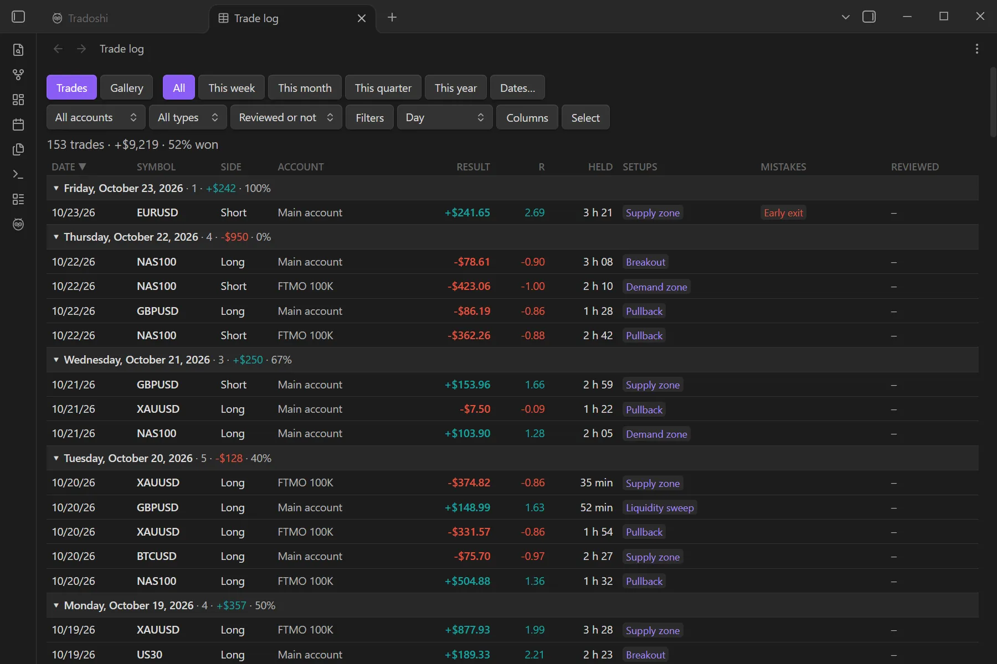Viewport: 997px width, 664px height.
Task: Open the Reviewed or not dropdown
Action: point(286,117)
